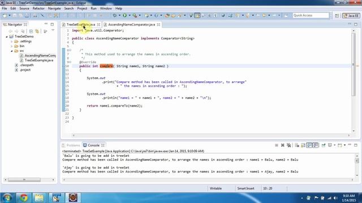
Task: Select TreeSetExample.java in Navigator tree
Action: [39, 60]
